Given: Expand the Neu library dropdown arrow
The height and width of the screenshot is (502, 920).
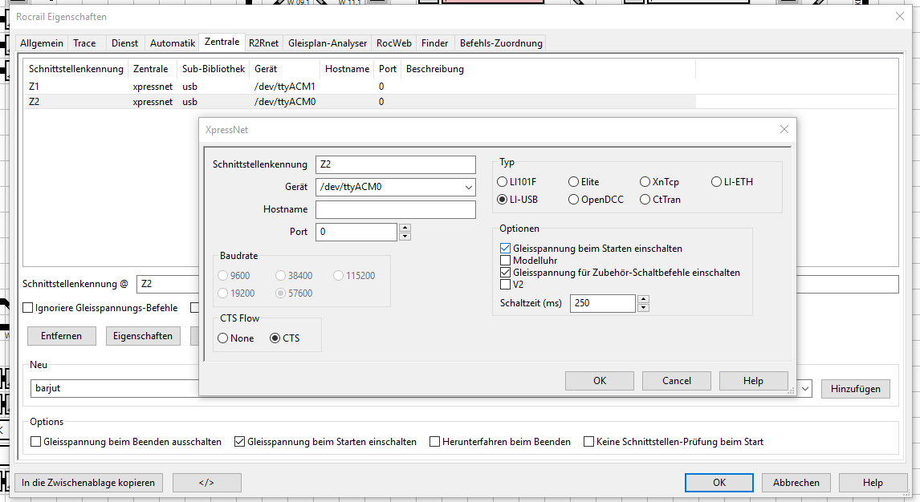Looking at the screenshot, I should (805, 389).
